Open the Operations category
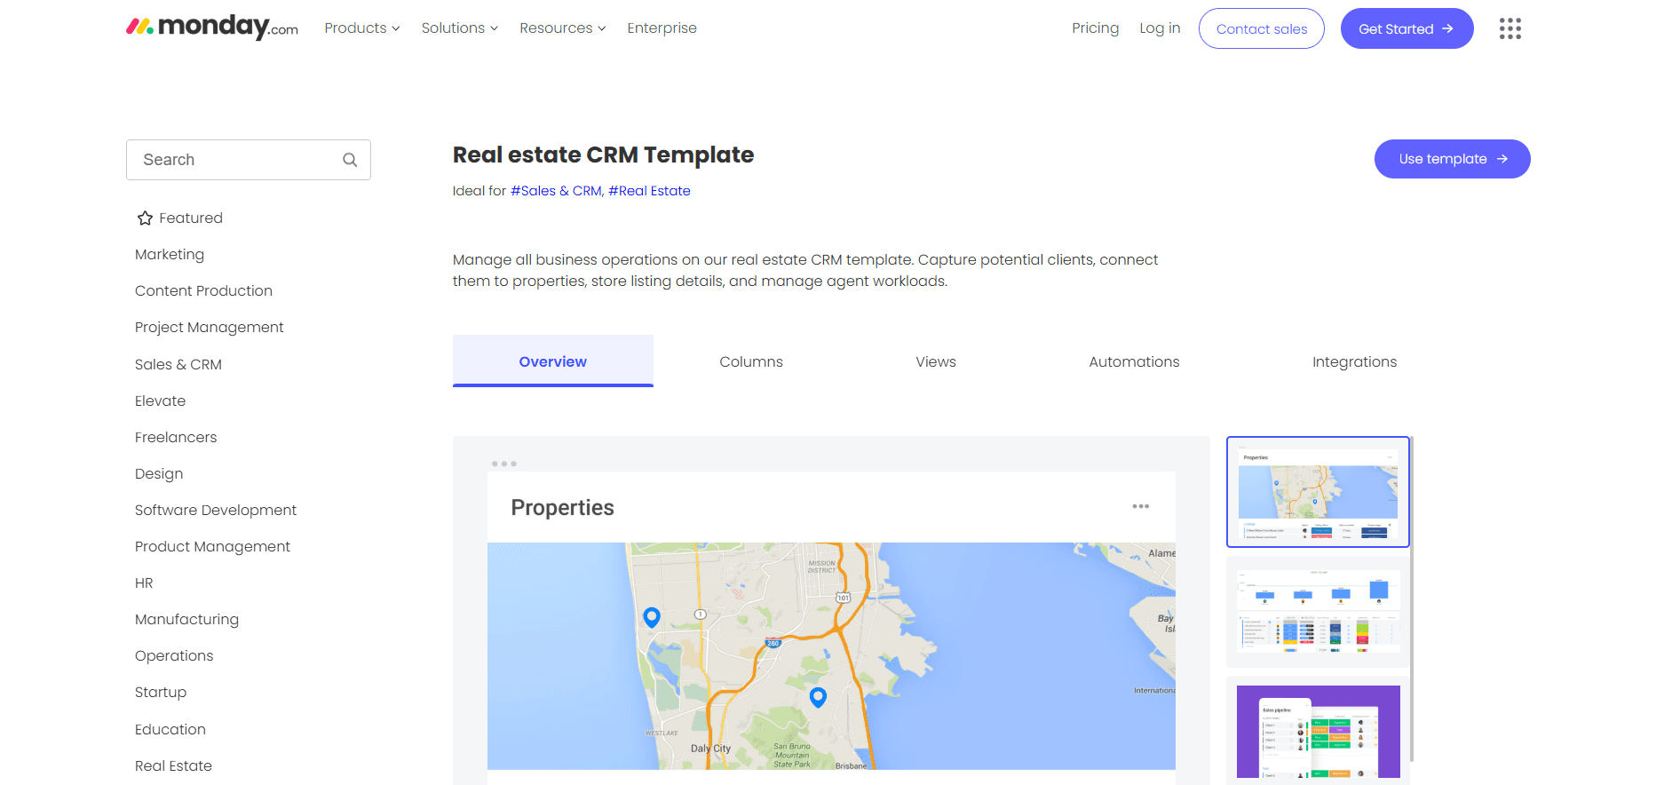 174,655
